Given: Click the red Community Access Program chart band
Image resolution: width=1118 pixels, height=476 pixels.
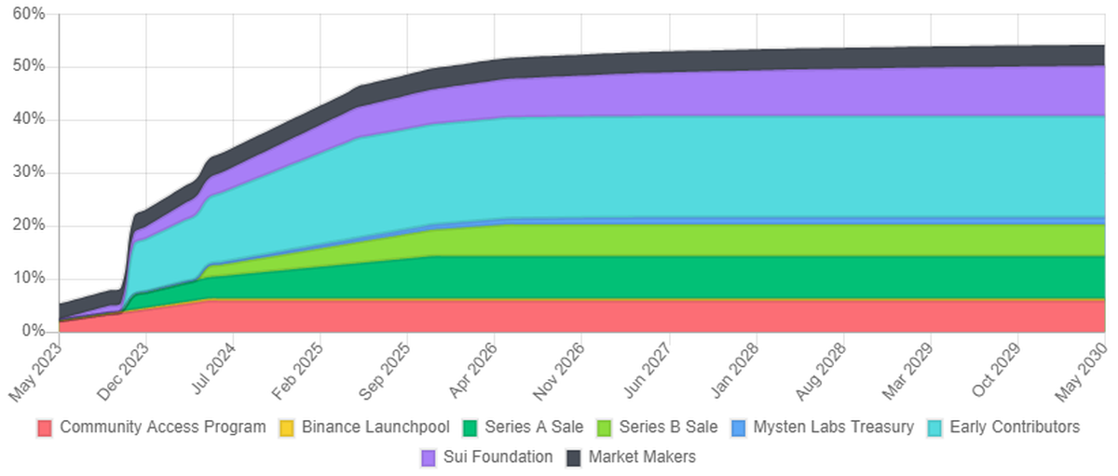Looking at the screenshot, I should [652, 316].
